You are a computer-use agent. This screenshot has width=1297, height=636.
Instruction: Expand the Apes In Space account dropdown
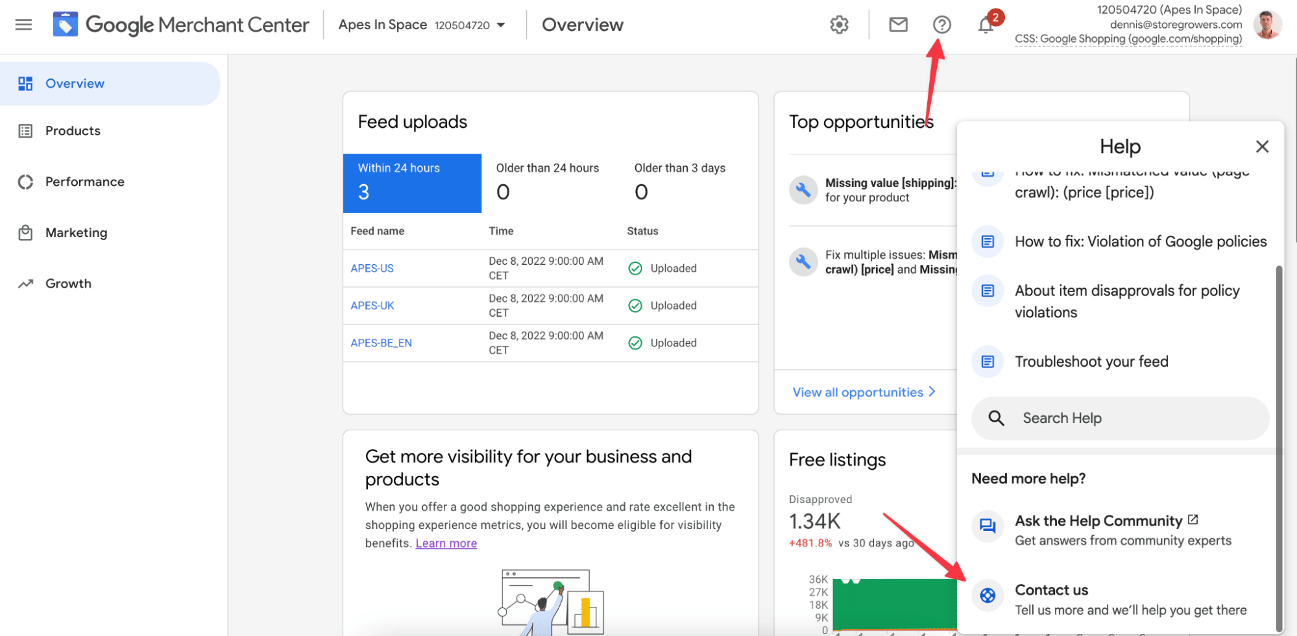point(422,25)
